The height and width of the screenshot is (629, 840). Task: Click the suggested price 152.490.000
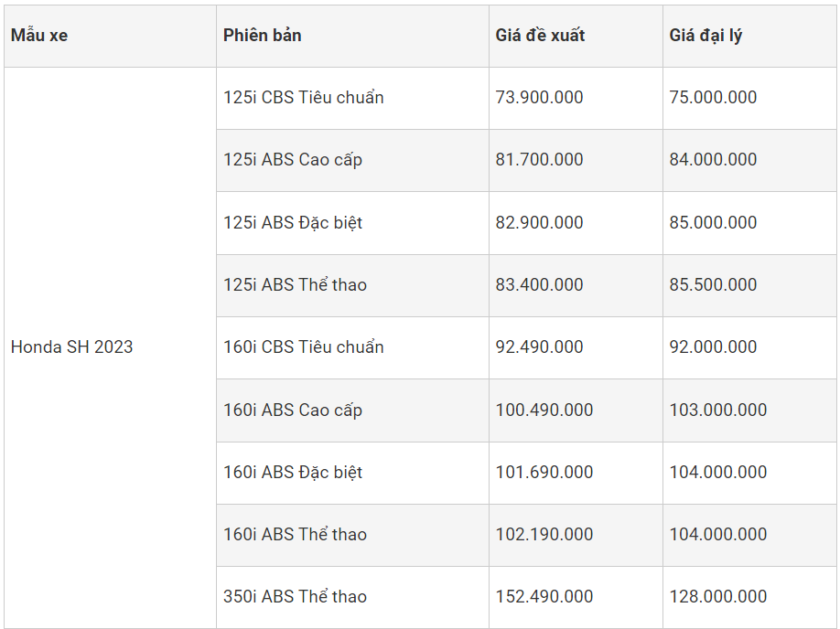(544, 597)
